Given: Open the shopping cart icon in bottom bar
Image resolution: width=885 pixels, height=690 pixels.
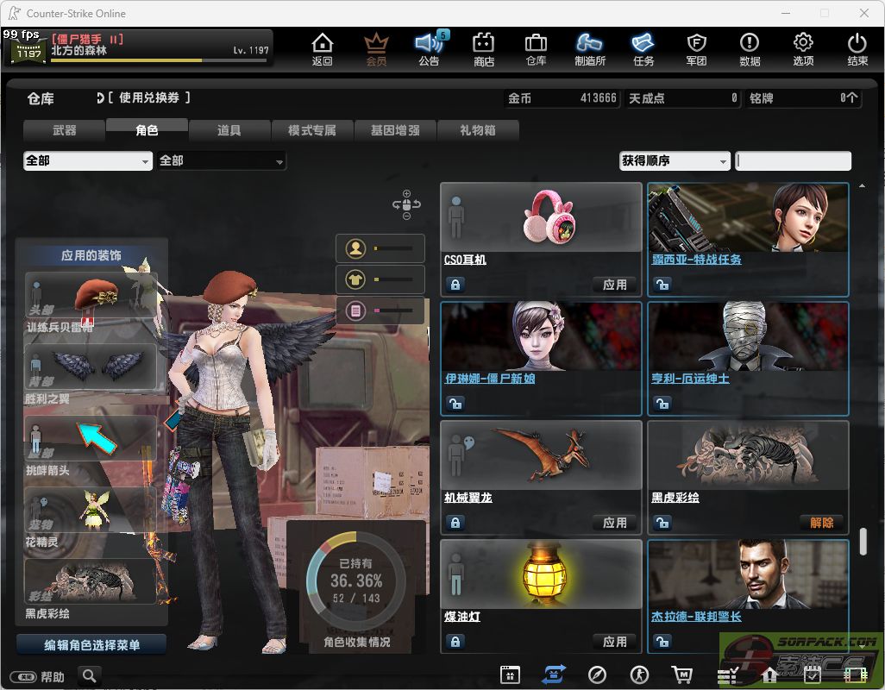Looking at the screenshot, I should pos(681,674).
